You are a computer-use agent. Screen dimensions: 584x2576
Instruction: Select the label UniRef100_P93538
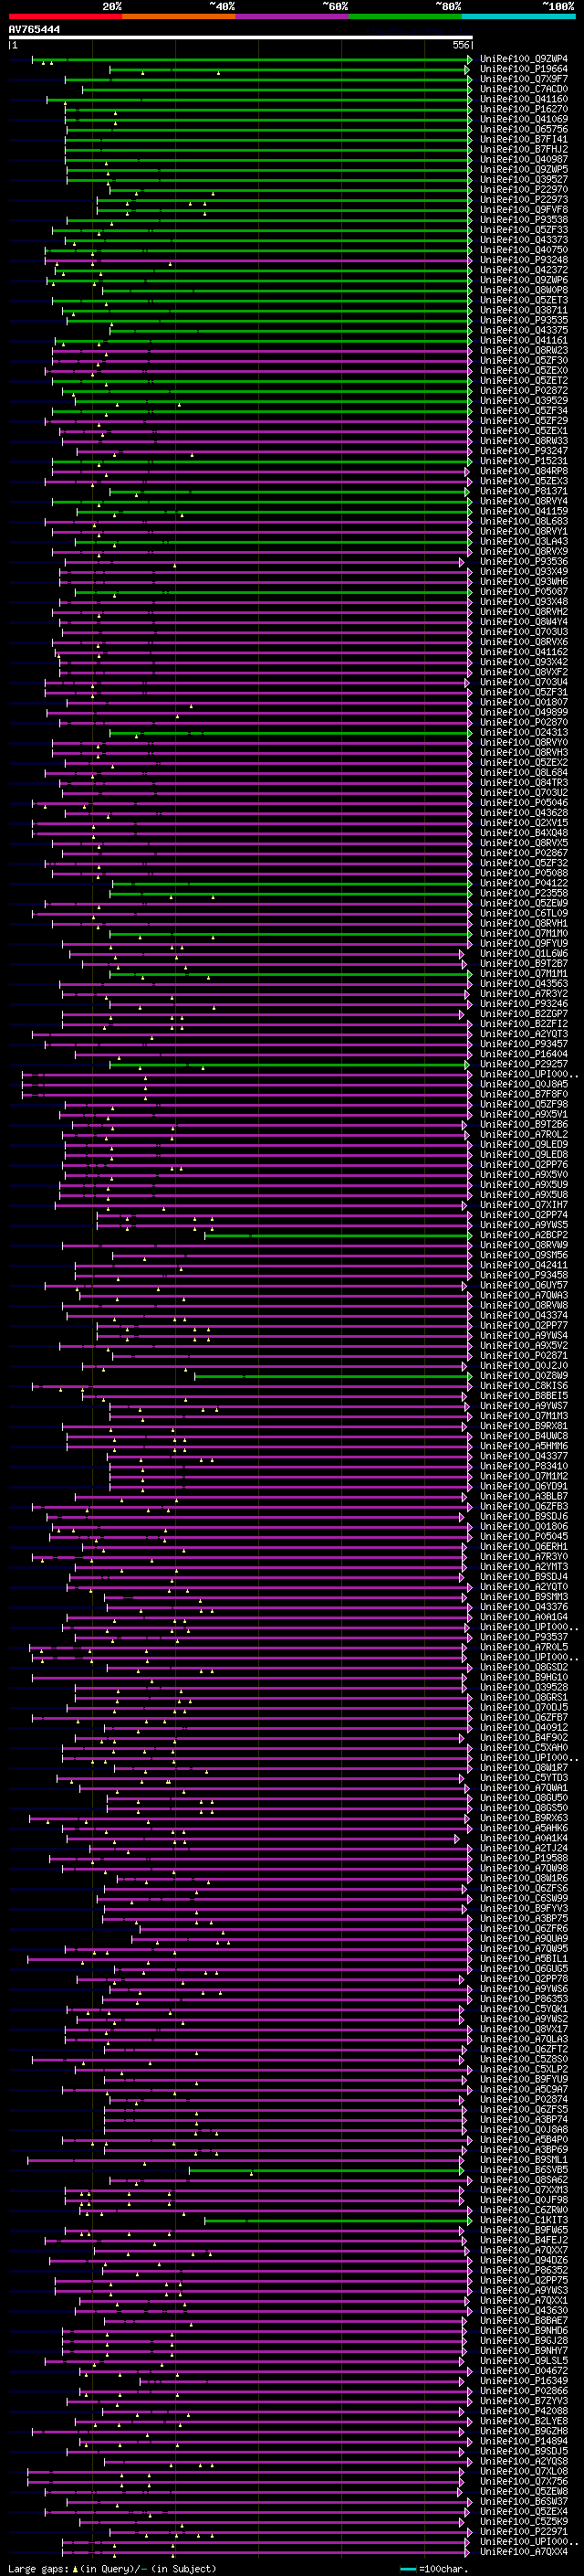coord(524,219)
